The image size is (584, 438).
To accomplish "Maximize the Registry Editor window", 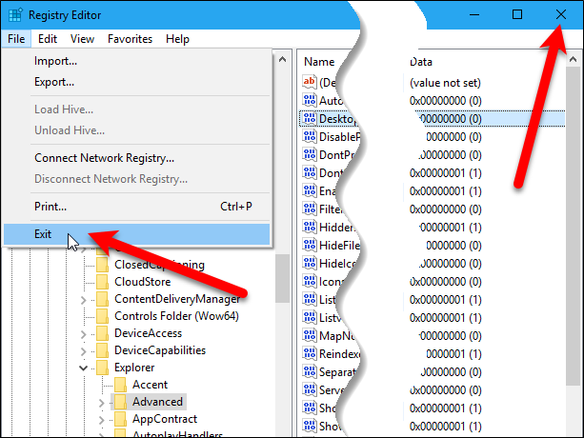I will pos(517,15).
